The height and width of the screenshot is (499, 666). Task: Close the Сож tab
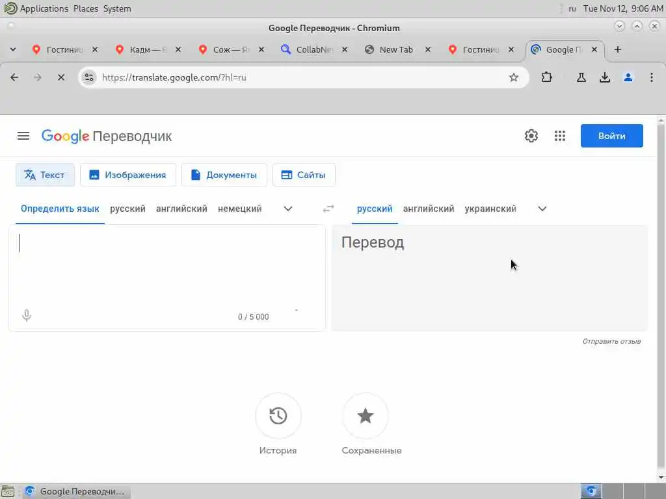pyautogui.click(x=261, y=49)
